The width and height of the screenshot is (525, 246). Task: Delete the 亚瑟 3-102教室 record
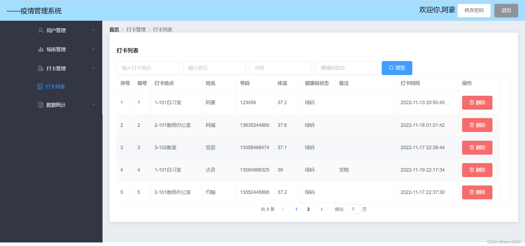[x=477, y=148]
